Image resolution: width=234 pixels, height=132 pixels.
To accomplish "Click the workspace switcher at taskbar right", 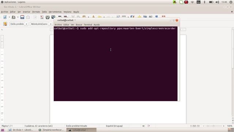I will coord(231,130).
